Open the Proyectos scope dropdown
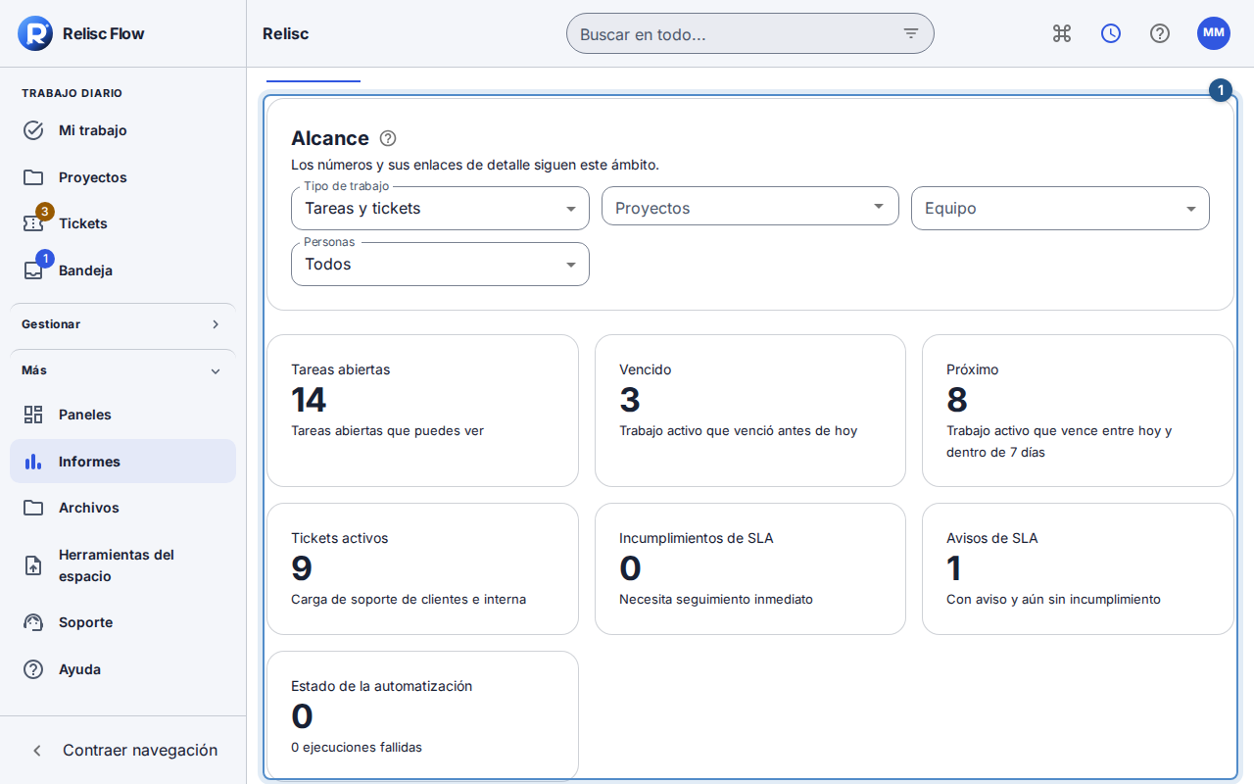Image resolution: width=1254 pixels, height=784 pixels. [750, 207]
